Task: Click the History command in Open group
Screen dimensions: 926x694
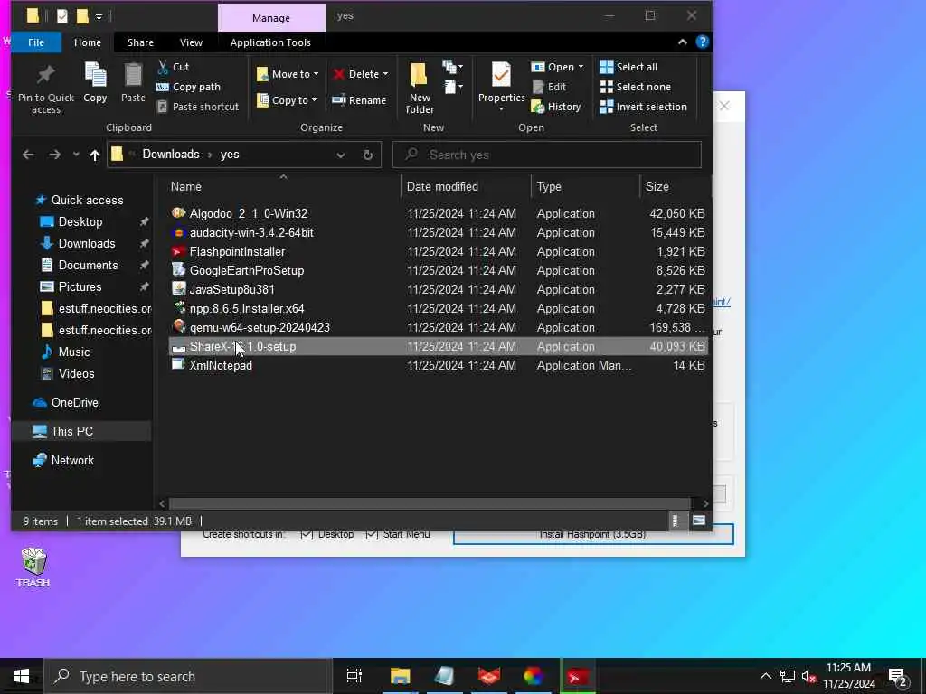Action: tap(556, 107)
